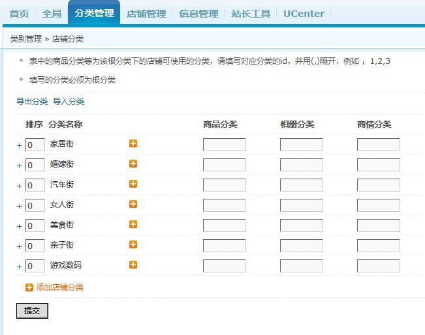Click the orange add-subcategory icon for 女人街
The image size is (425, 335).
(x=133, y=204)
